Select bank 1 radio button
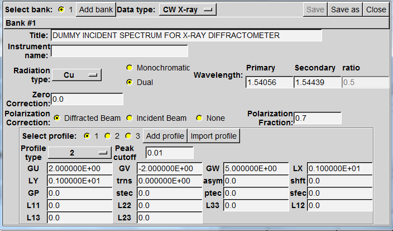393x231 pixels. (61, 10)
